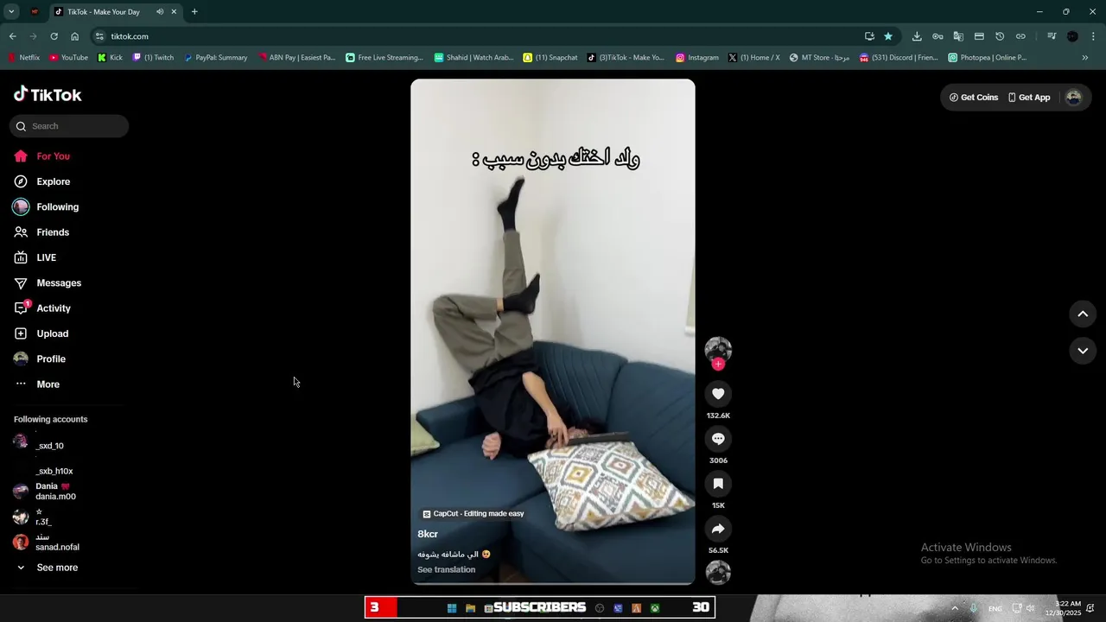Open account avatar menu top right
The height and width of the screenshot is (622, 1106).
click(1074, 98)
